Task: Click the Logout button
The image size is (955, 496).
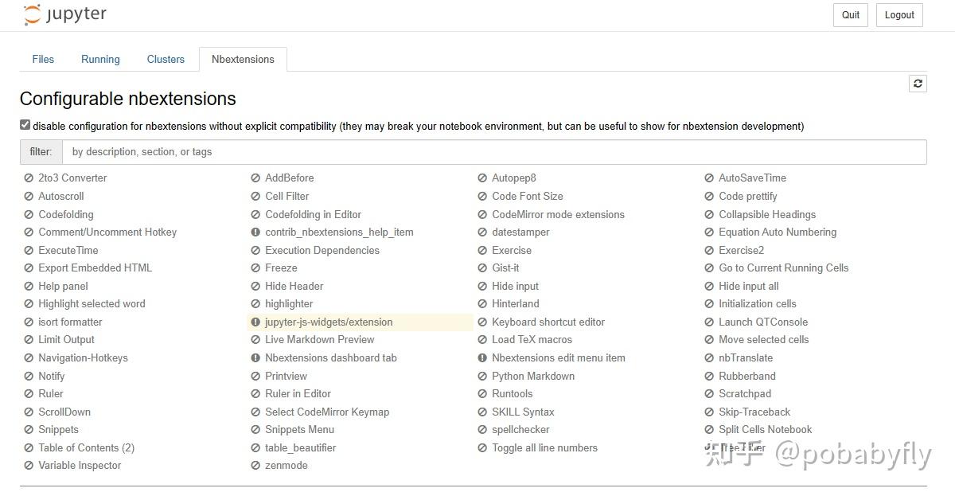Action: 899,15
